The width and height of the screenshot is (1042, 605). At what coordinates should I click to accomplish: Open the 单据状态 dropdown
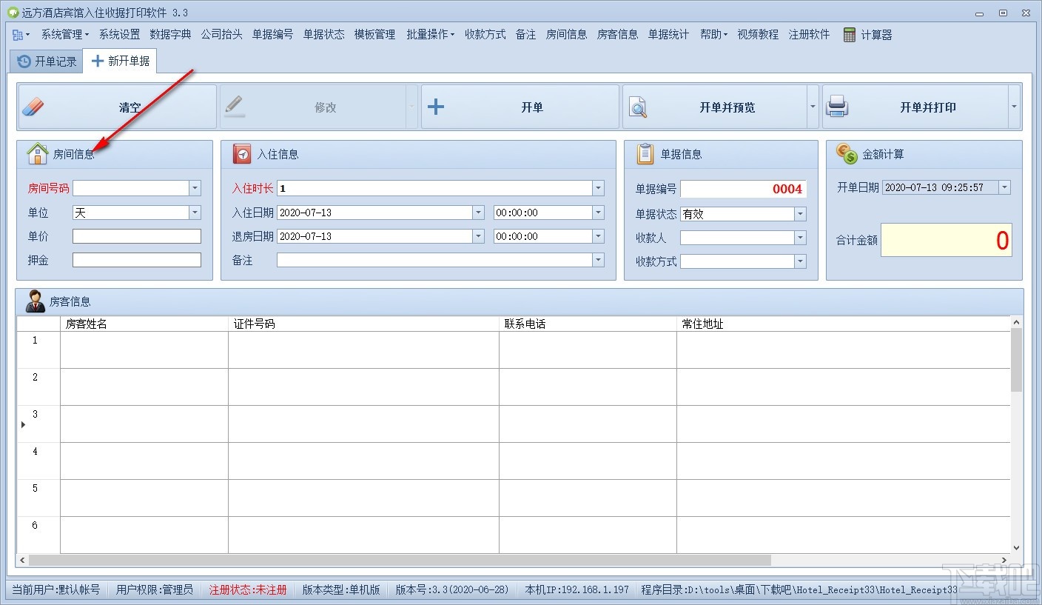(x=800, y=214)
